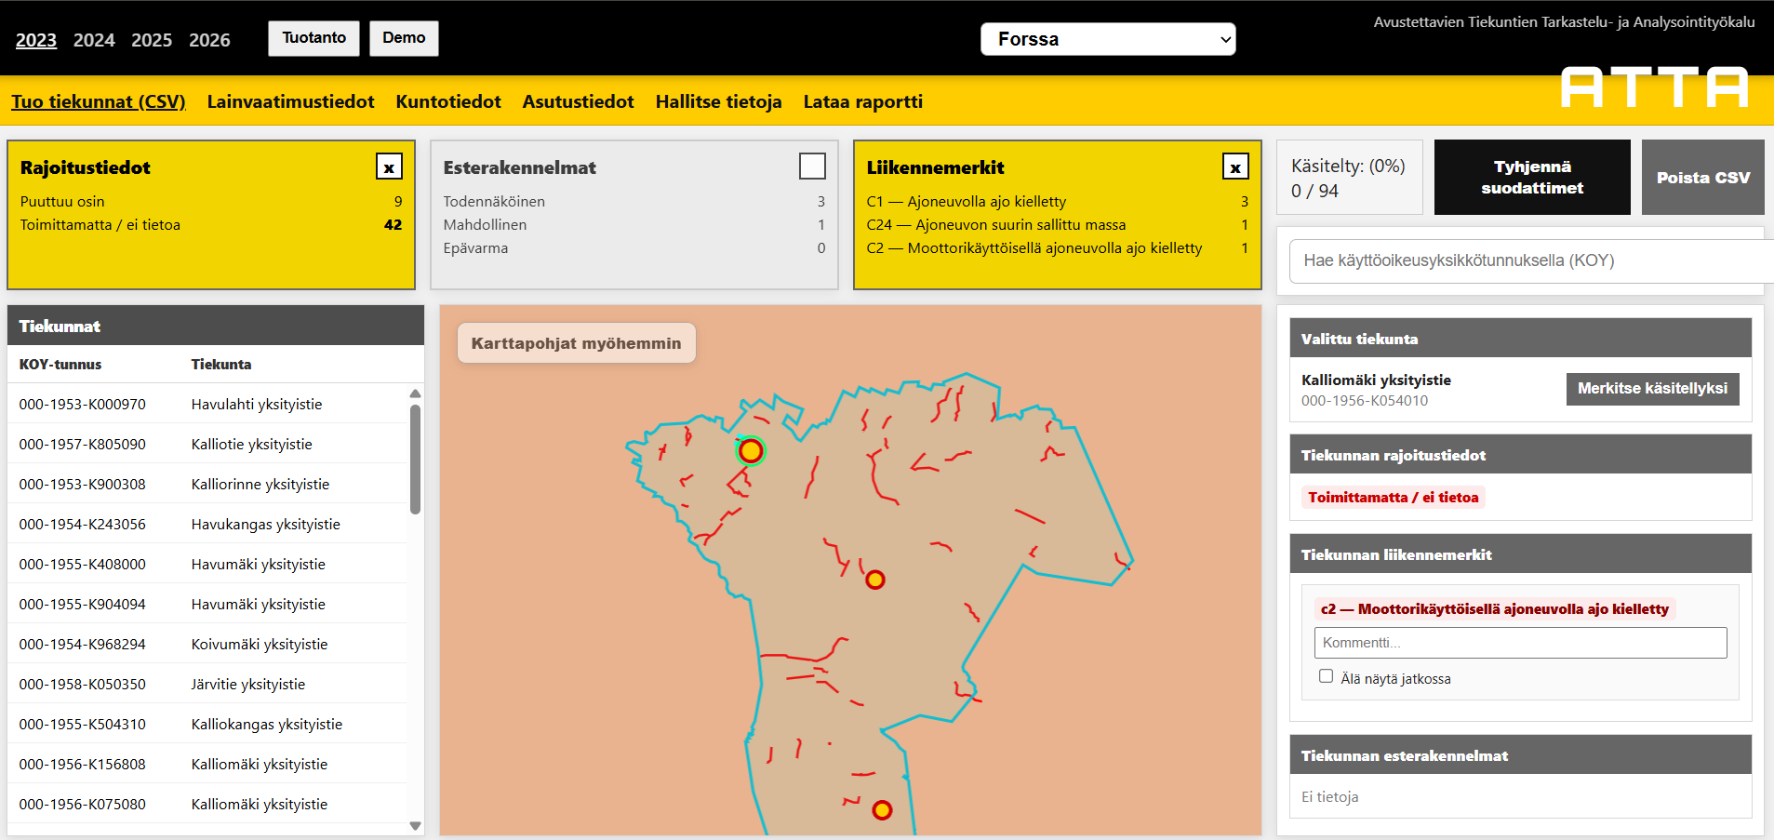Click the list scroll-up arrow
Screen dimensions: 1774x840
tap(415, 393)
